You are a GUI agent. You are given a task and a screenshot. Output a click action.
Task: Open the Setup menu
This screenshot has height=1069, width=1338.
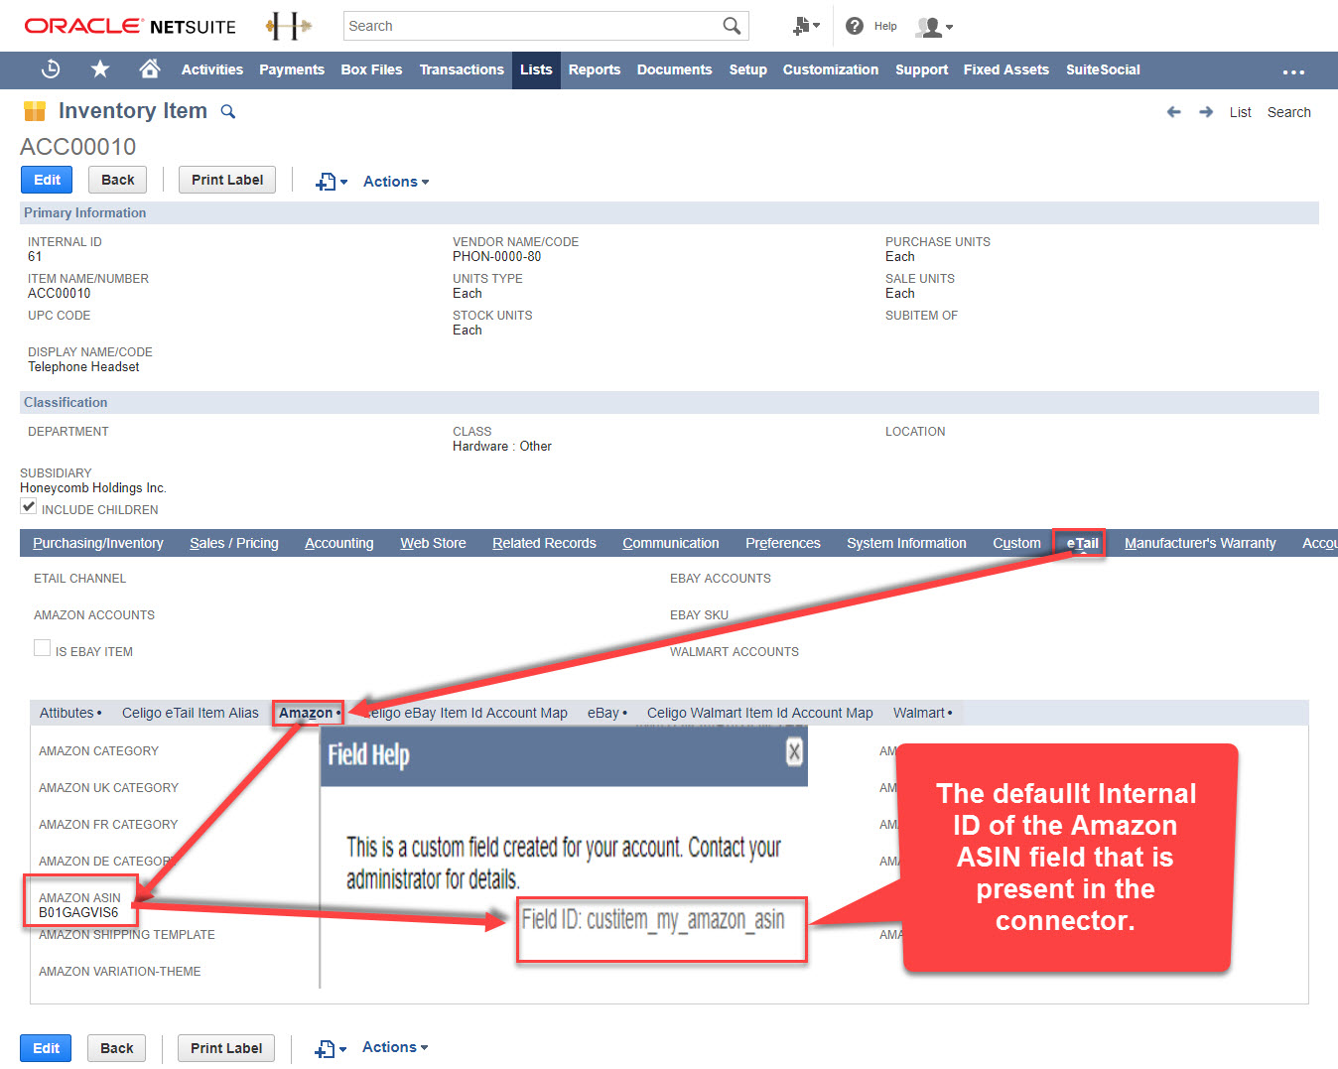pyautogui.click(x=748, y=69)
